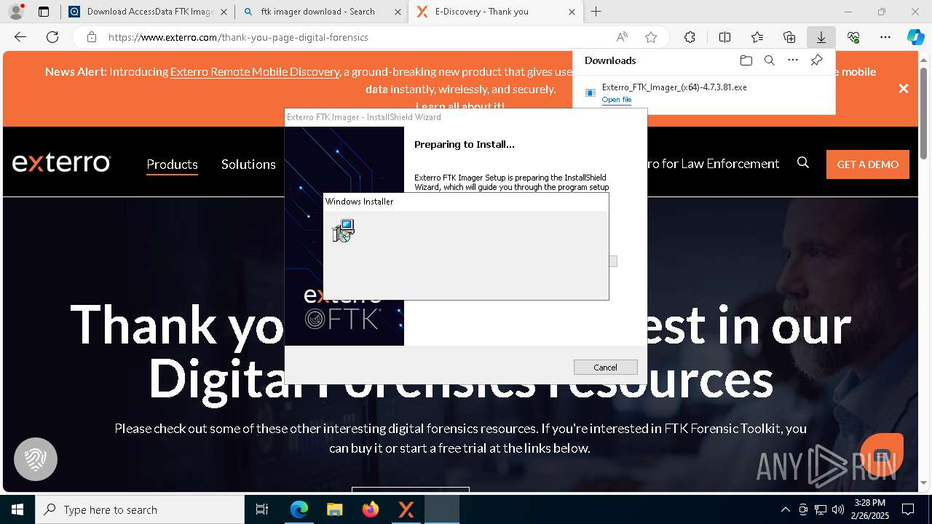Select the E-Discovery Thank you tab
This screenshot has width=932, height=524.
(x=495, y=12)
